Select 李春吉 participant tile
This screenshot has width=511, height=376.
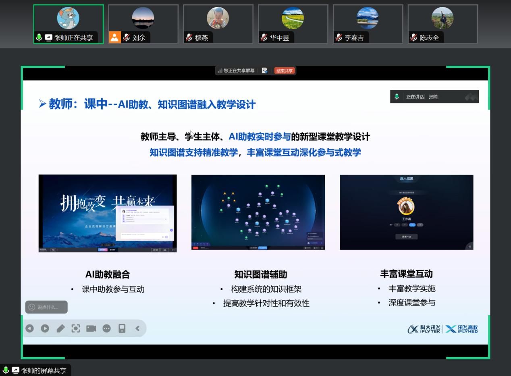click(x=368, y=23)
